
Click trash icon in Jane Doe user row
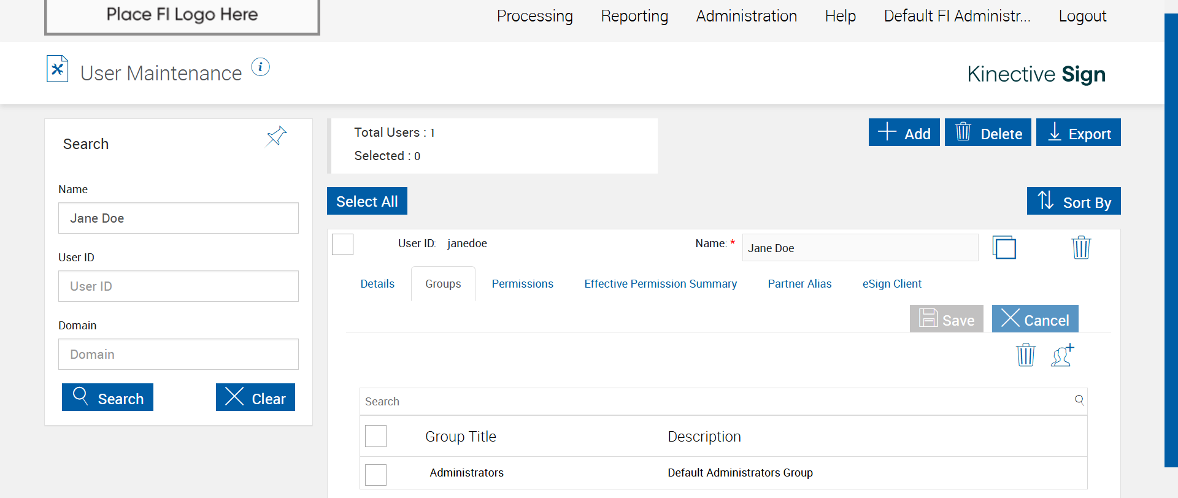(x=1080, y=247)
